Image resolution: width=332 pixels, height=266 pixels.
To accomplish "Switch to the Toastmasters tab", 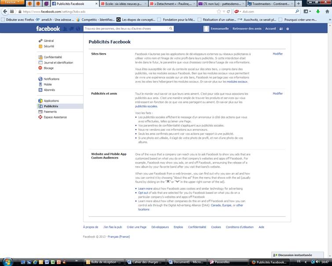I will [x=270, y=4].
